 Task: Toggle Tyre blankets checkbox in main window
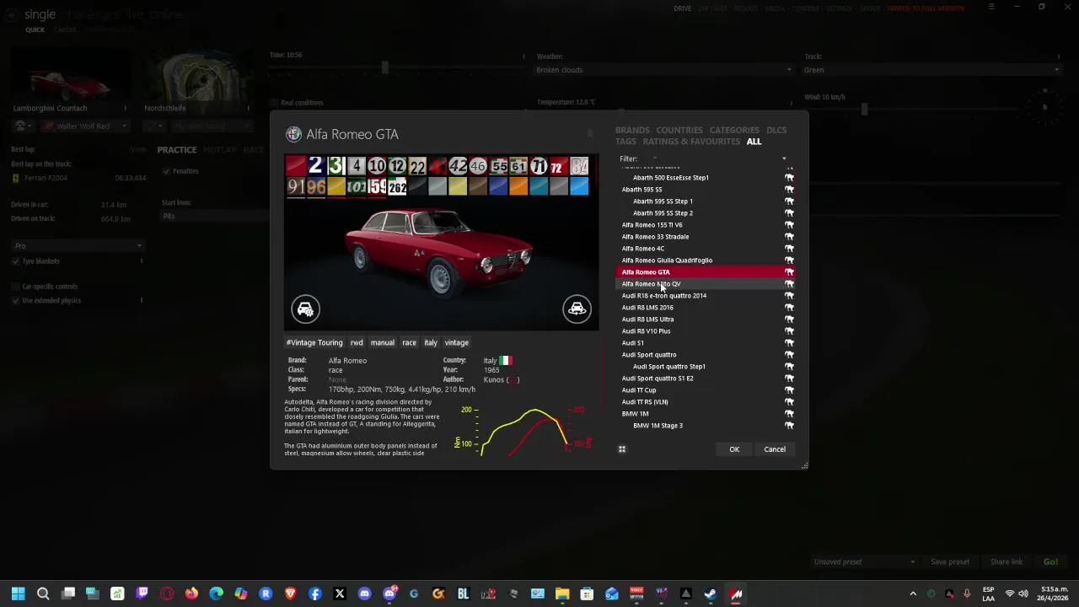16,261
